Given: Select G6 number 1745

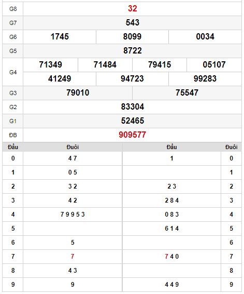Looking at the screenshot, I should (60, 37).
